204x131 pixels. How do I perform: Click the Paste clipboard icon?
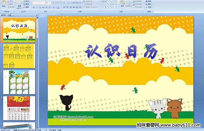click(x=4, y=3)
